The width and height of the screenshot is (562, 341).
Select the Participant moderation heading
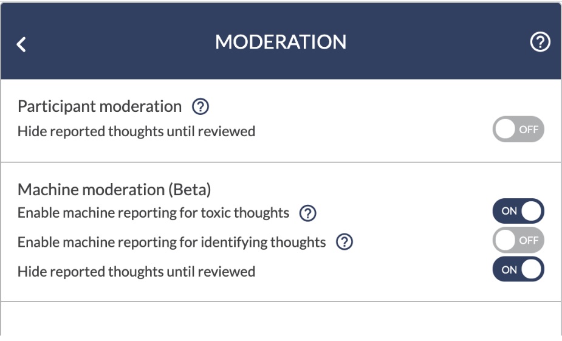click(x=100, y=106)
